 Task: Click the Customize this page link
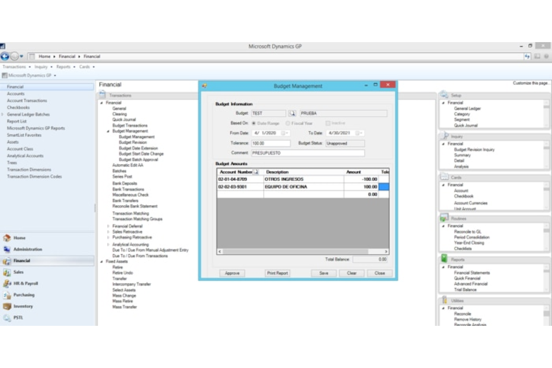click(x=531, y=83)
